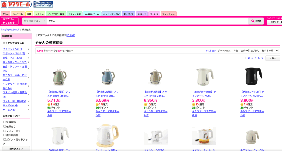Filter by ファッション(10) genre
Image resolution: width=282 pixels, height=151 pixels.
point(12,49)
